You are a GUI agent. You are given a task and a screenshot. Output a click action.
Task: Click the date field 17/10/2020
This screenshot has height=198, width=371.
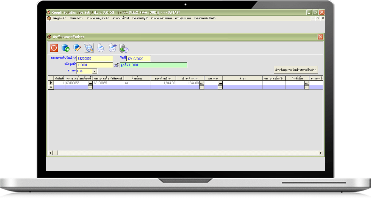coord(139,59)
